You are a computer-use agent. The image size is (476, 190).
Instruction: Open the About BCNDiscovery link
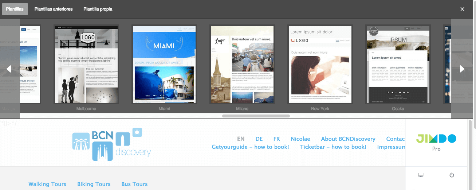[x=348, y=139]
